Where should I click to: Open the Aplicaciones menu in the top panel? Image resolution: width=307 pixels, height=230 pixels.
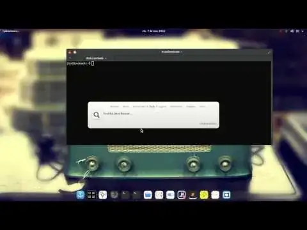click(10, 31)
